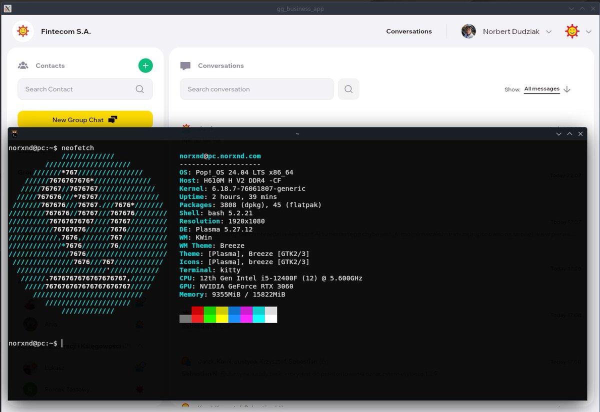The height and width of the screenshot is (412, 600).
Task: Focus the Search Contact field
Action: tap(85, 89)
